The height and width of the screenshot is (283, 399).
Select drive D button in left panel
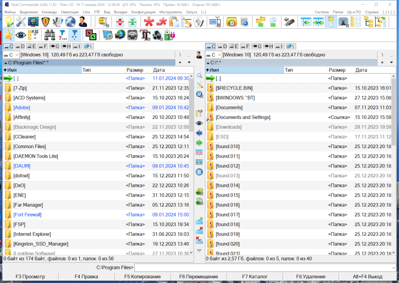(19, 46)
